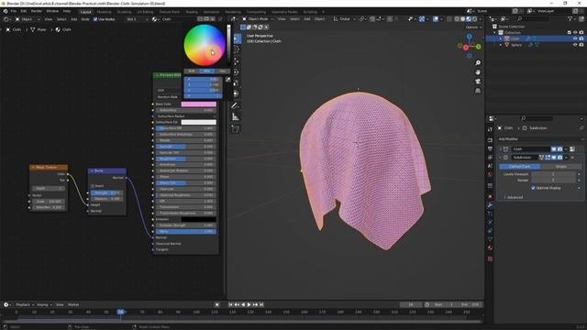The image size is (587, 330).
Task: Select wireframe shading mode
Action: pos(457,18)
